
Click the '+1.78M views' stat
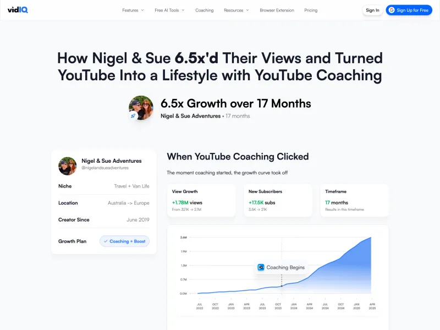(187, 202)
